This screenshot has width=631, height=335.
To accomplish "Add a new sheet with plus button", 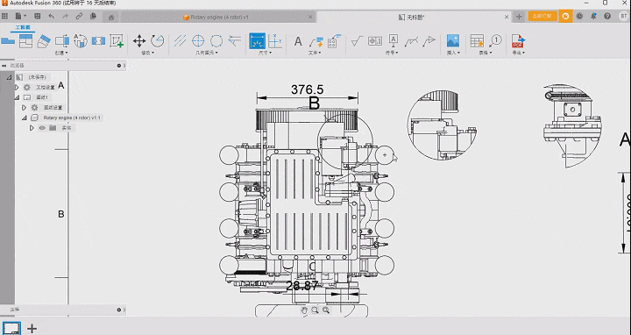I will tap(32, 329).
